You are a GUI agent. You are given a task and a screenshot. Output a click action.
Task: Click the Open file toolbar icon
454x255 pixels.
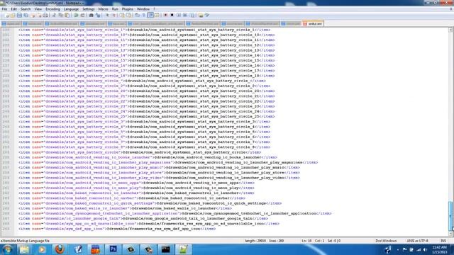(13, 15)
